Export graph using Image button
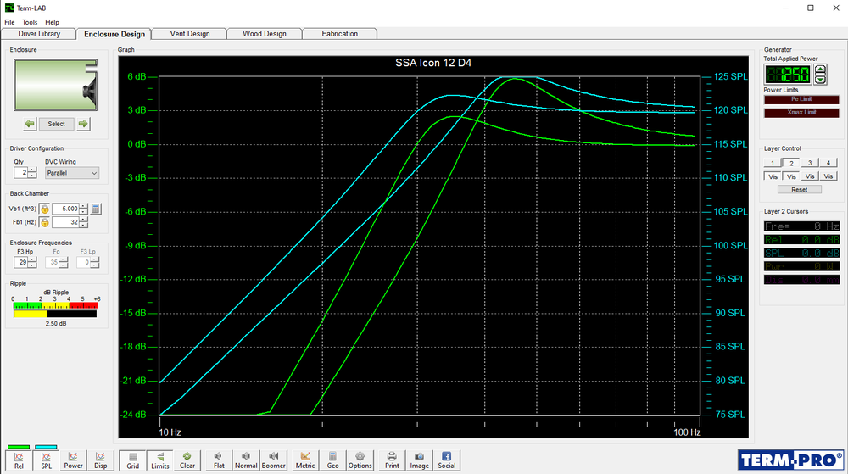Image resolution: width=848 pixels, height=474 pixels. click(419, 460)
